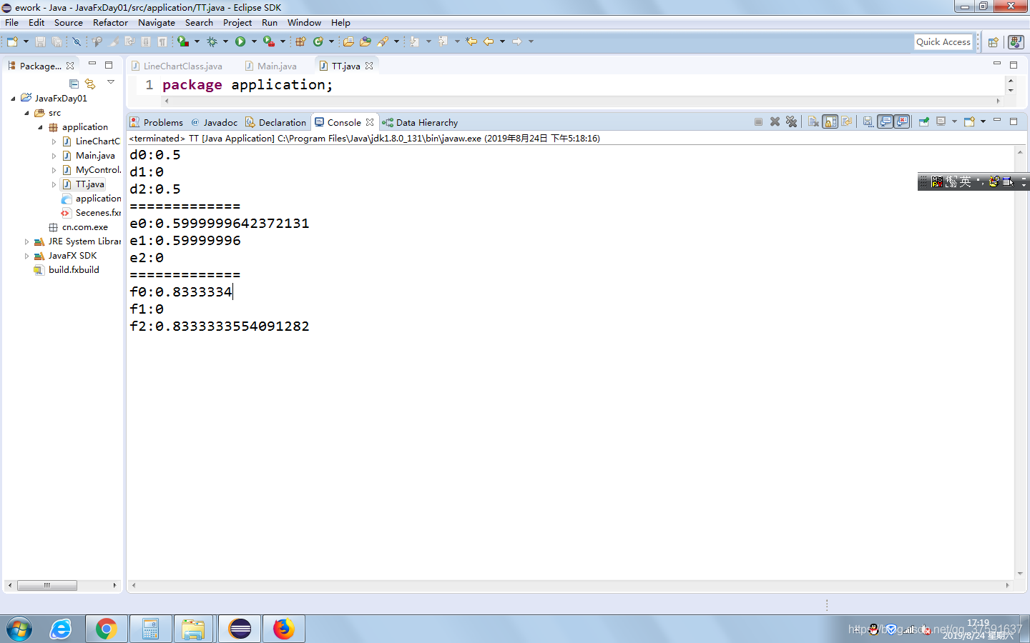1030x643 pixels.
Task: Open the Debug tool on the toolbar
Action: coord(212,41)
